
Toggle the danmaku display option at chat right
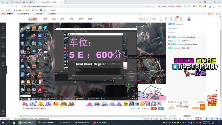point(201,102)
